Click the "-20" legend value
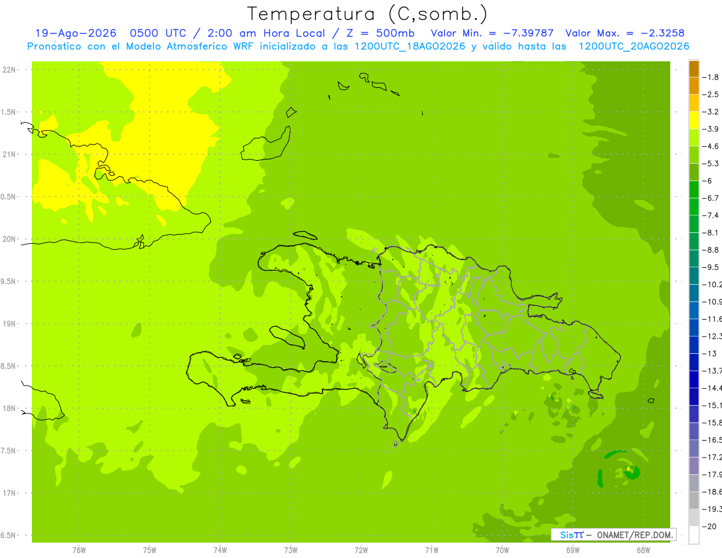The height and width of the screenshot is (558, 722). click(711, 526)
